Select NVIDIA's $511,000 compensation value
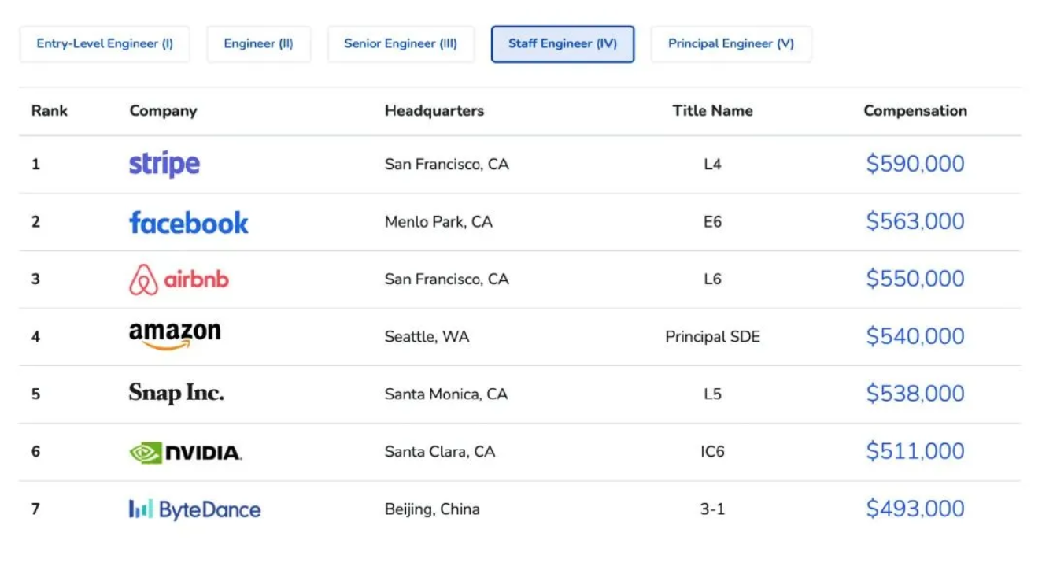1042x570 pixels. [x=915, y=451]
